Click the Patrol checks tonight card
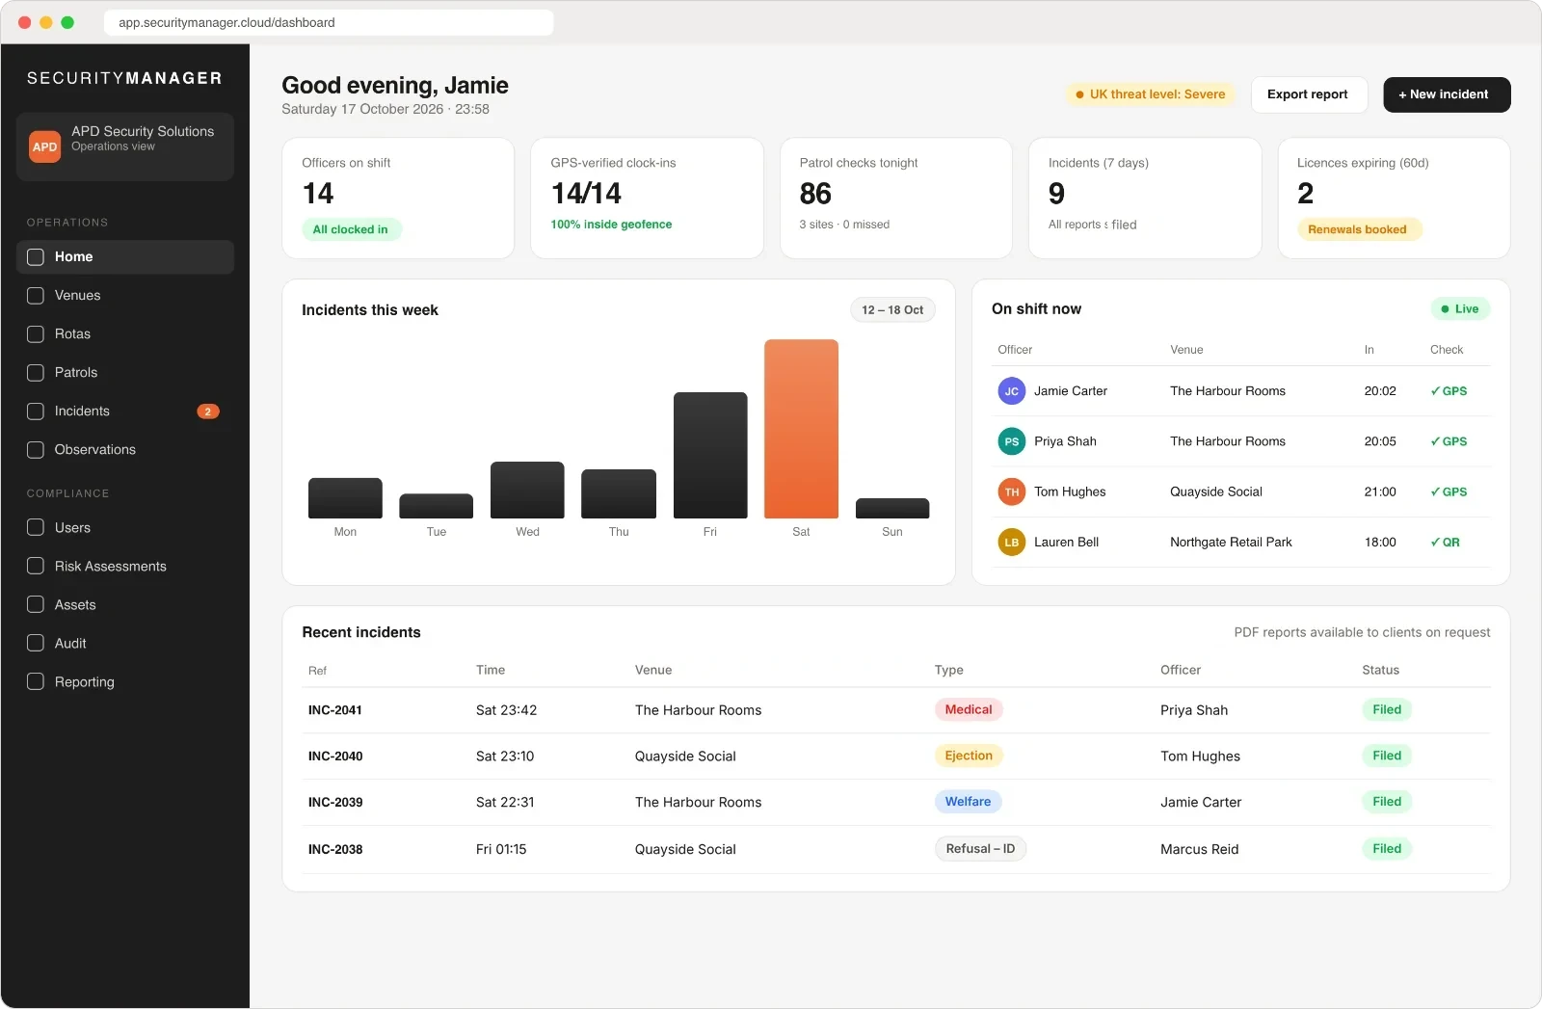 pyautogui.click(x=896, y=198)
